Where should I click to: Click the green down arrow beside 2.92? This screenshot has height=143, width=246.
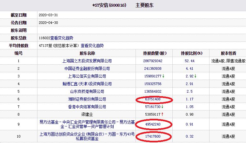[x=195, y=76]
